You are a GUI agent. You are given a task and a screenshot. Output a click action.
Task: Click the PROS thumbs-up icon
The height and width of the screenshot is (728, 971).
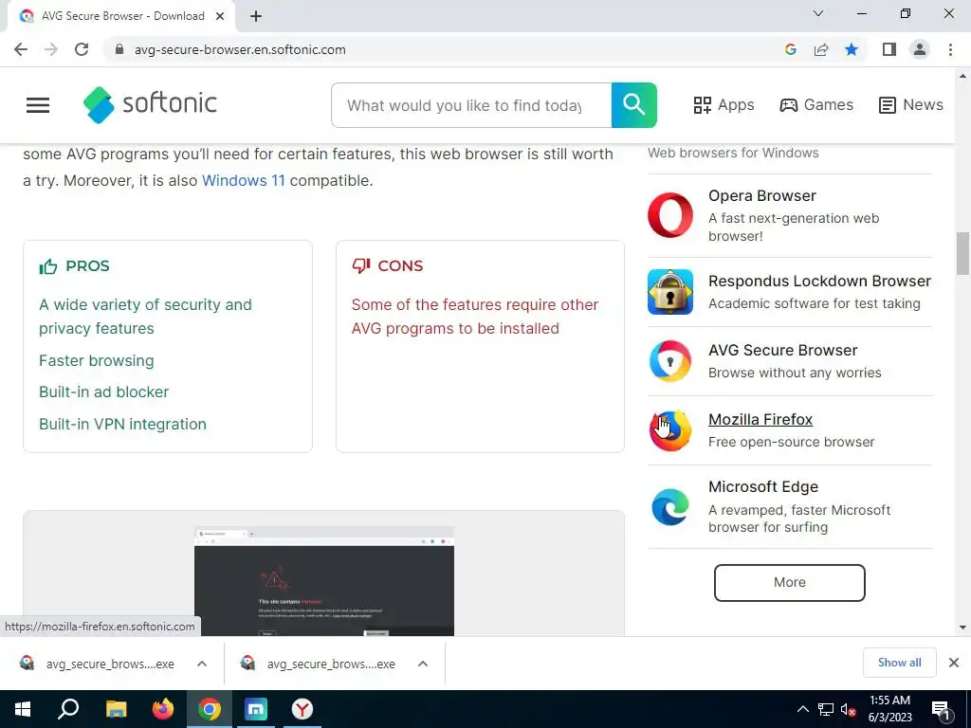click(x=48, y=266)
